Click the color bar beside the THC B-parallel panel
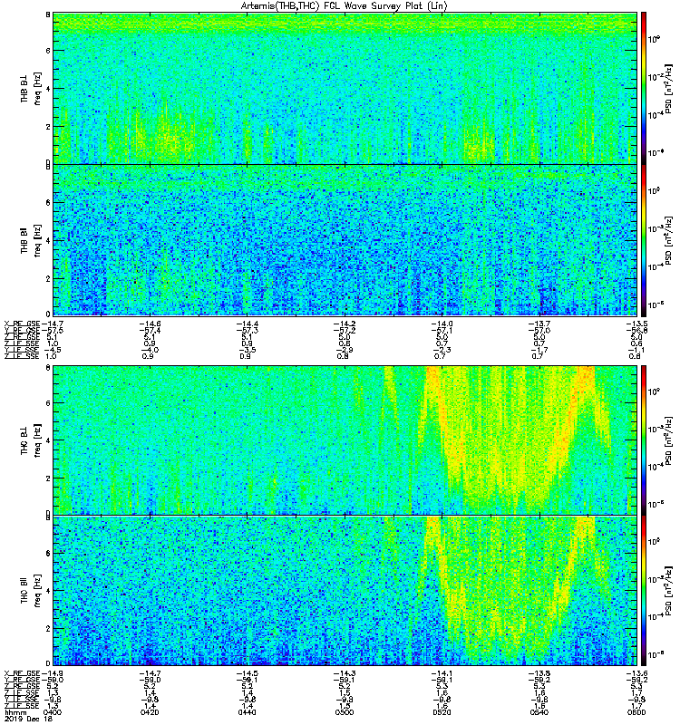The image size is (680, 725). [x=644, y=591]
